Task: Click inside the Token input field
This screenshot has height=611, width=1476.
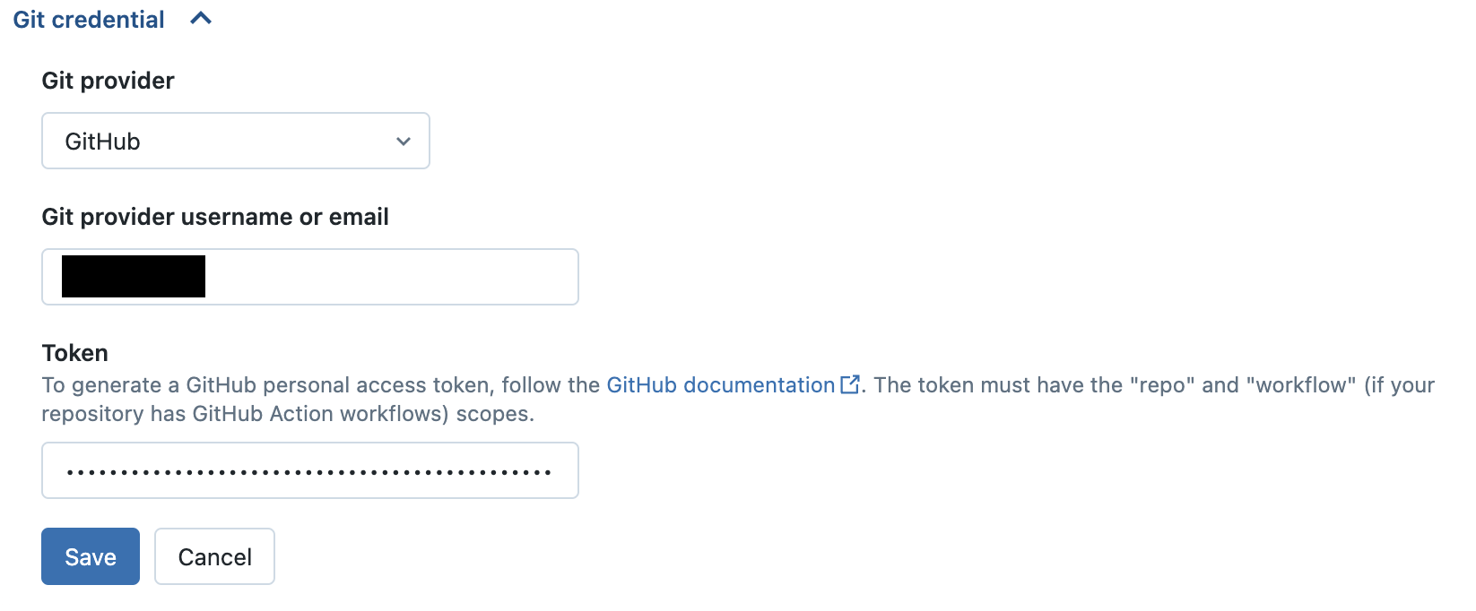Action: pyautogui.click(x=309, y=469)
